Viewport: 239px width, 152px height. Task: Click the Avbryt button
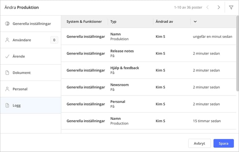coord(199,143)
